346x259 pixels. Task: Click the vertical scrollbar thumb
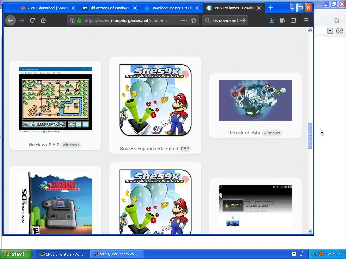point(310,136)
